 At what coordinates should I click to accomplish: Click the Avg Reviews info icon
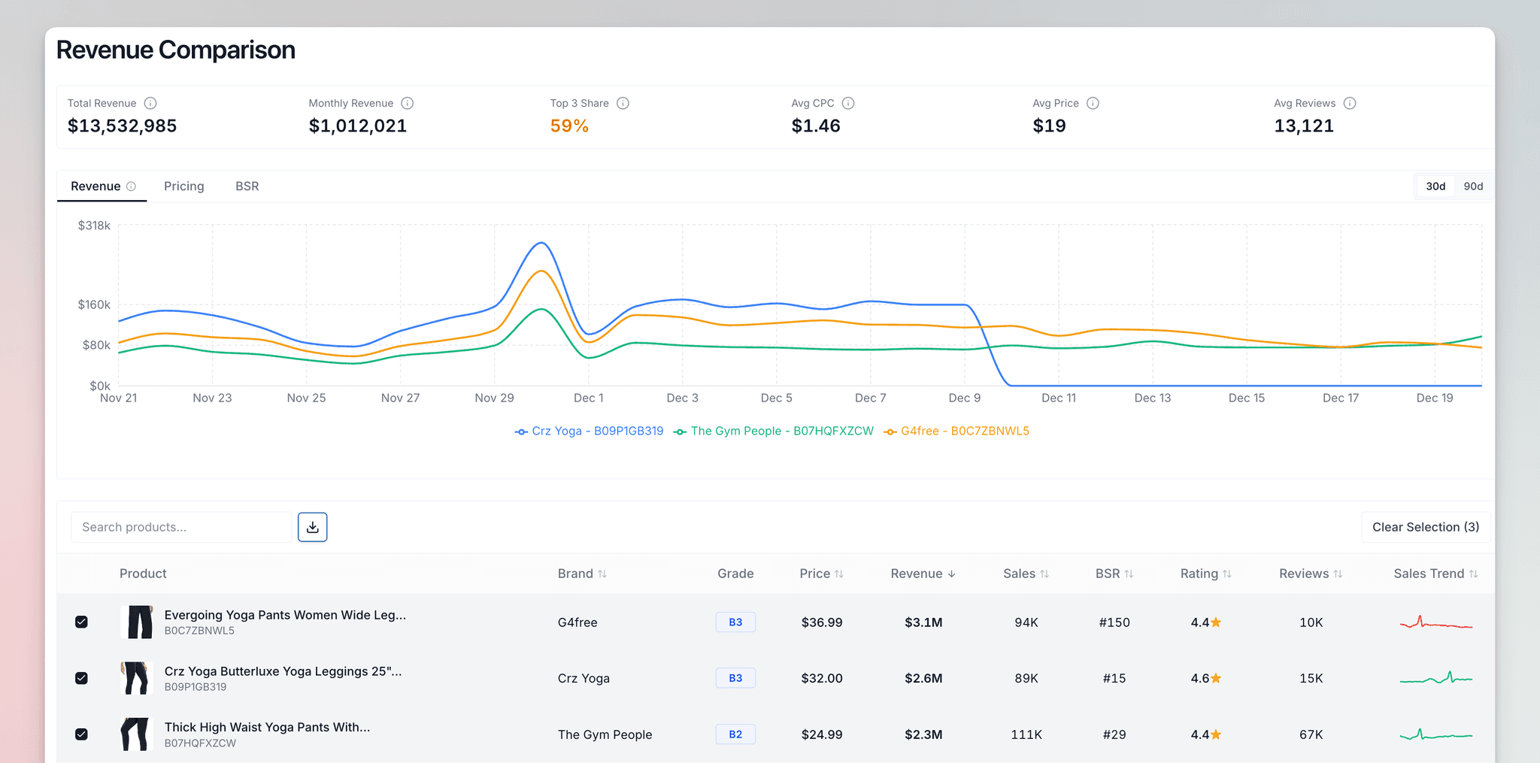tap(1350, 103)
